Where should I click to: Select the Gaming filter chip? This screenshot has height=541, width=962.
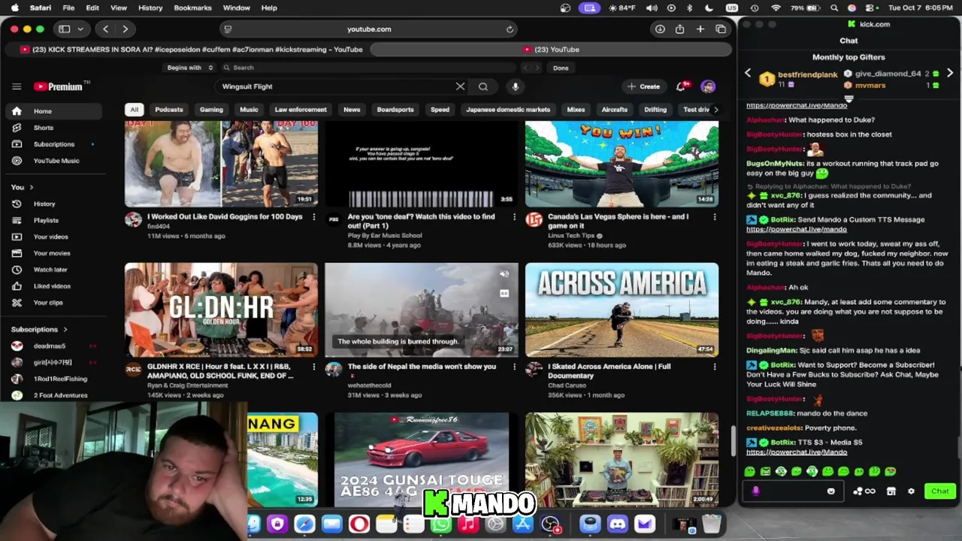[211, 110]
